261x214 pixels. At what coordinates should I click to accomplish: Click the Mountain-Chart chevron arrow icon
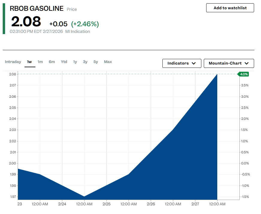pyautogui.click(x=247, y=63)
